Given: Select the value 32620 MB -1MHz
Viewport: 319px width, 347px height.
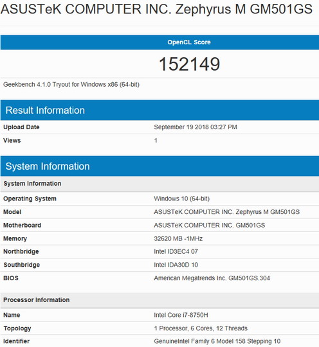Looking at the screenshot, I should tap(178, 238).
